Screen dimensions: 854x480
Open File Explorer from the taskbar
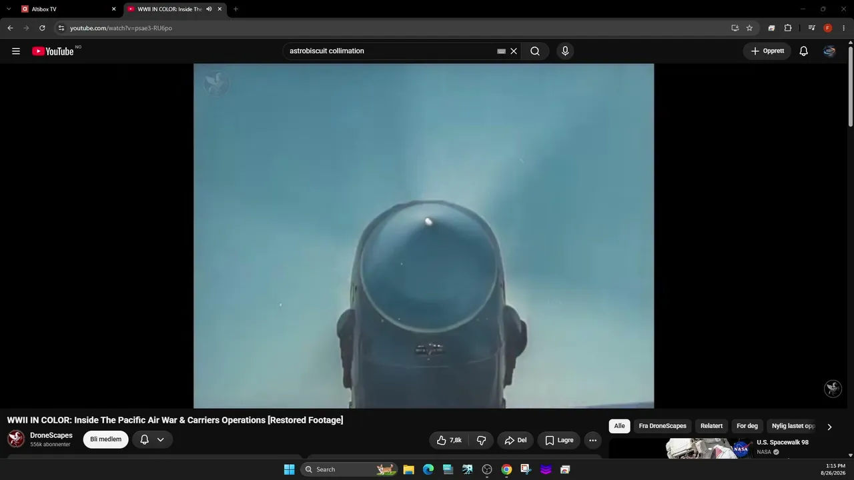coord(409,469)
